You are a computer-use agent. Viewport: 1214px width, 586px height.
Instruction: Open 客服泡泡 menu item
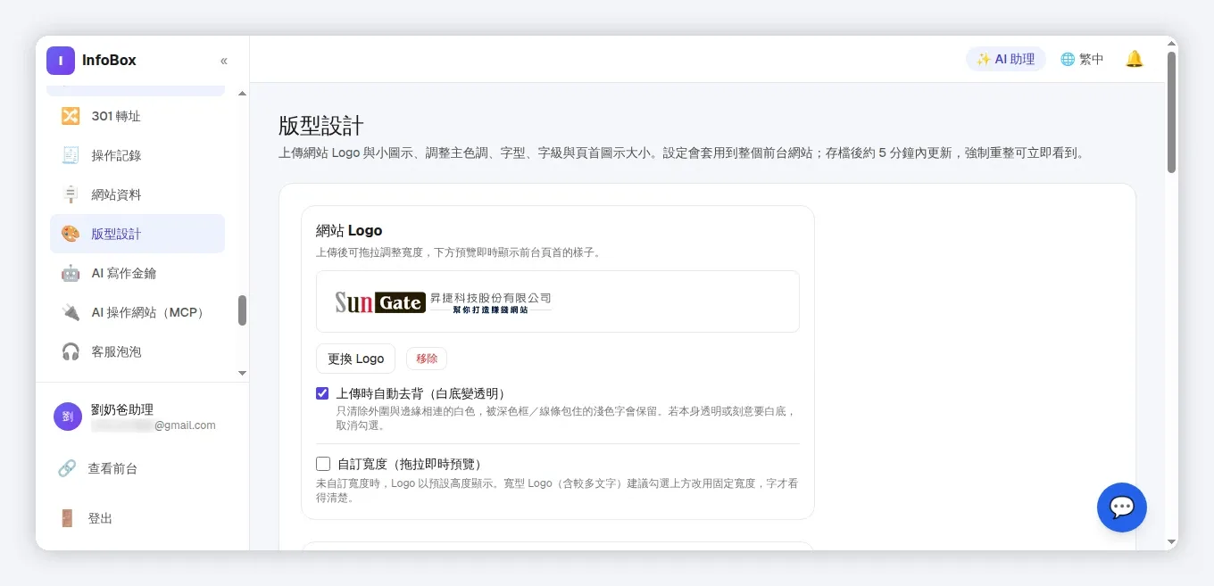click(x=137, y=351)
